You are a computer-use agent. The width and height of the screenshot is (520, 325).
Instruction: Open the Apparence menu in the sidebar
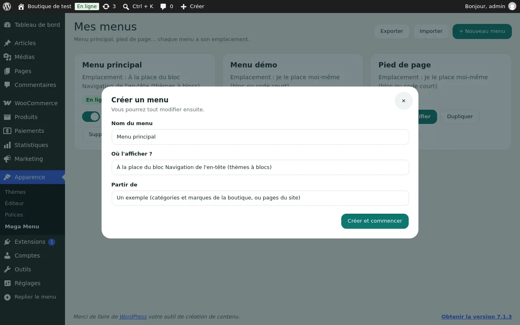click(32, 177)
